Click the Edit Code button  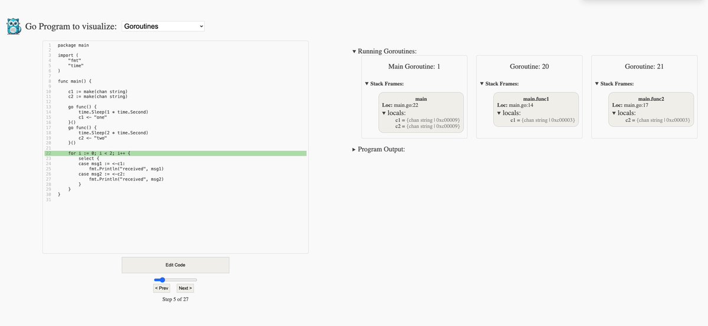tap(175, 265)
